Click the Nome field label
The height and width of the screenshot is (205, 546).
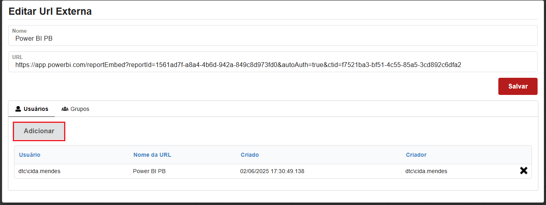tap(20, 31)
